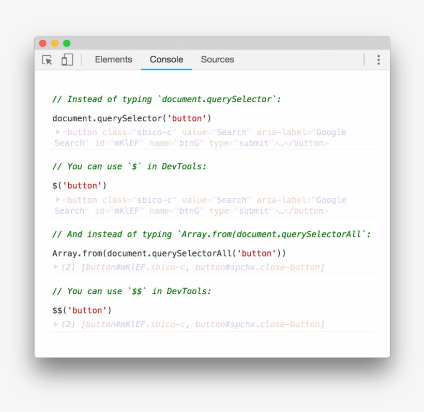Expand the button element under $('button')
424x412 pixels.
[58, 199]
